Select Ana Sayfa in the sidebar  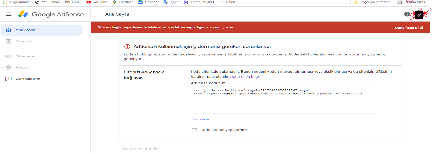coord(42,30)
